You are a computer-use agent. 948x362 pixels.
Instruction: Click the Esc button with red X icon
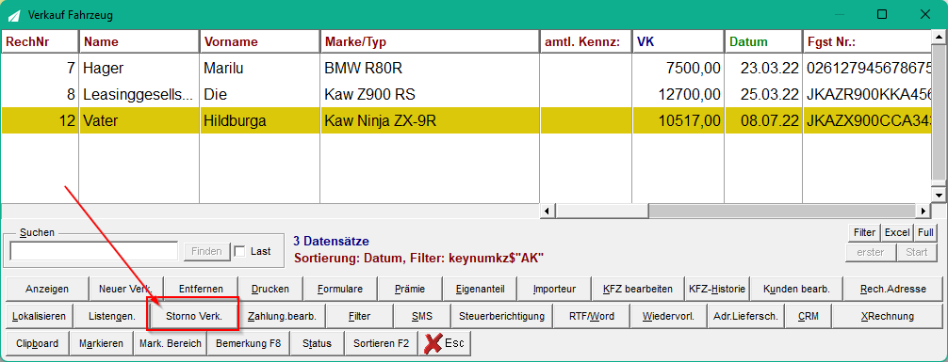tap(445, 343)
